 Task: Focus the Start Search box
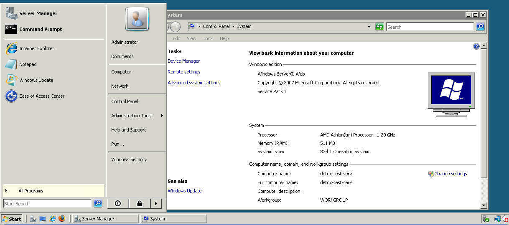tap(47, 204)
